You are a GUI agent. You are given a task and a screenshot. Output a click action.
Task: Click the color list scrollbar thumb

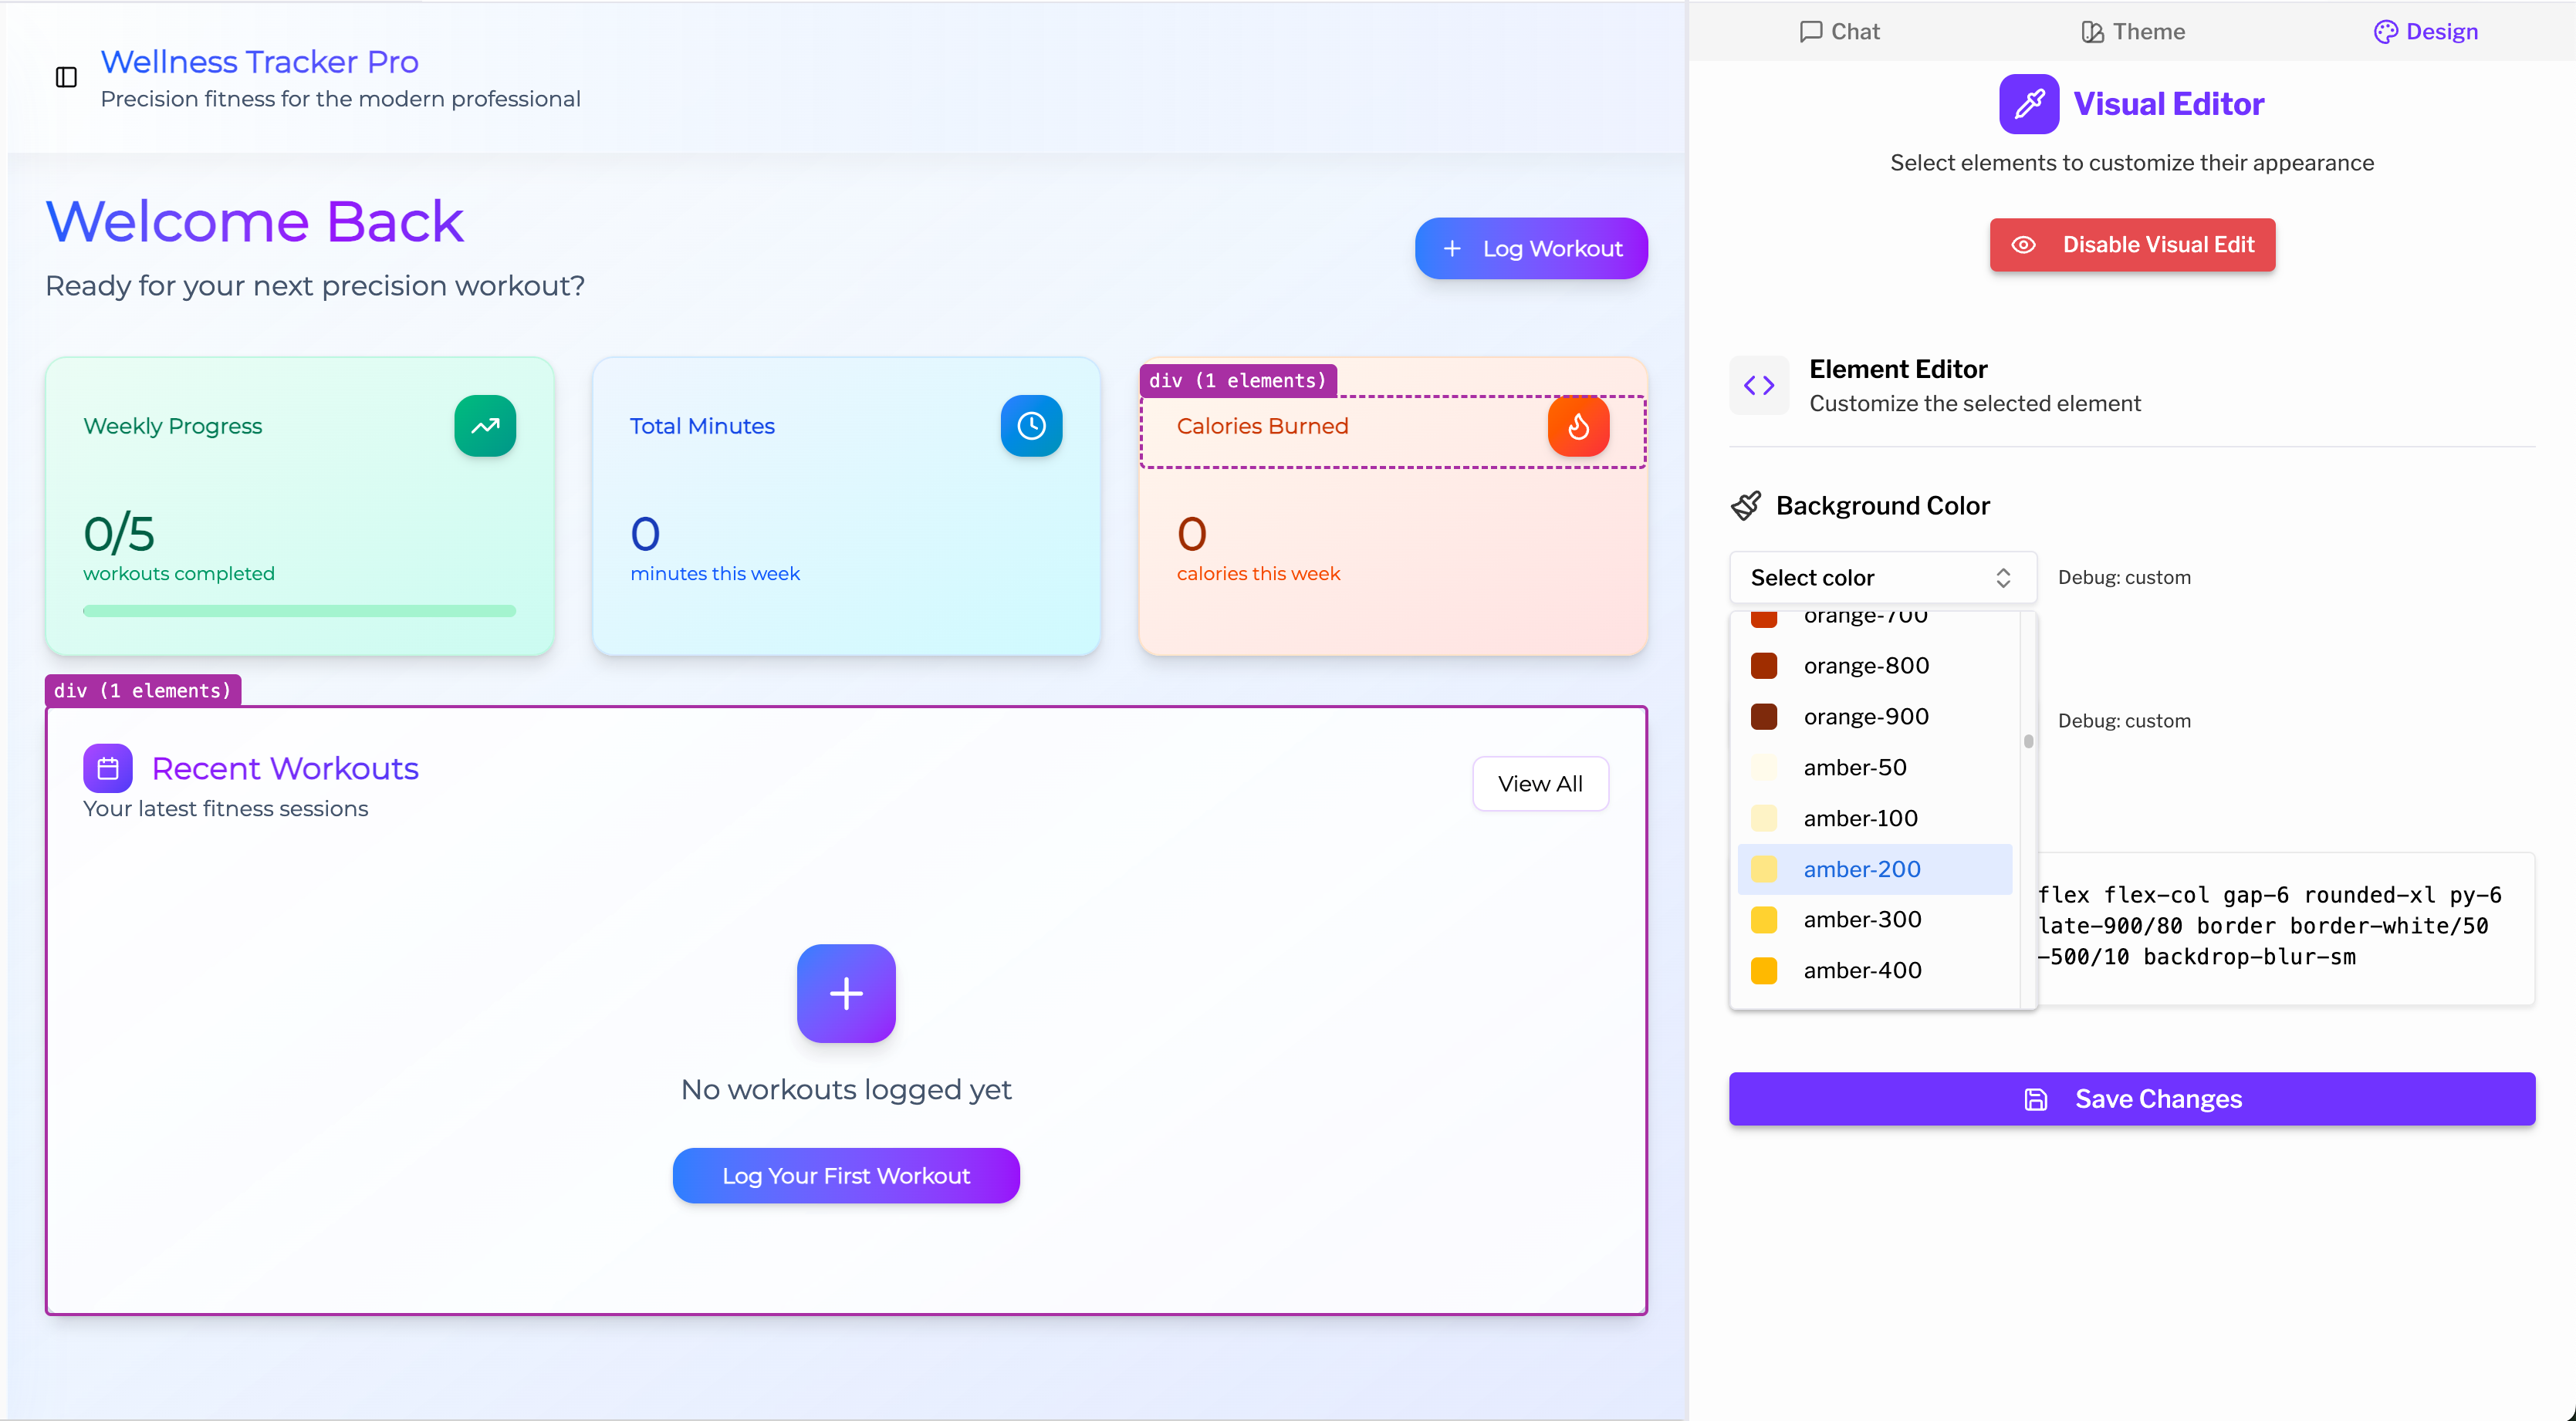click(2028, 741)
